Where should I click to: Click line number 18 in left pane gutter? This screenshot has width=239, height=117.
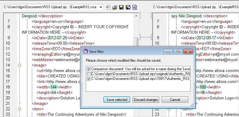point(8,87)
